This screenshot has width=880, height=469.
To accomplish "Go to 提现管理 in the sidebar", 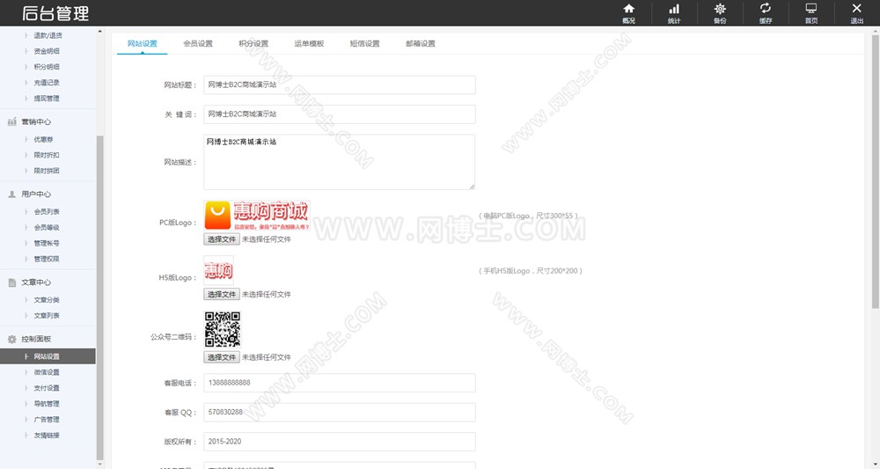I will [48, 99].
